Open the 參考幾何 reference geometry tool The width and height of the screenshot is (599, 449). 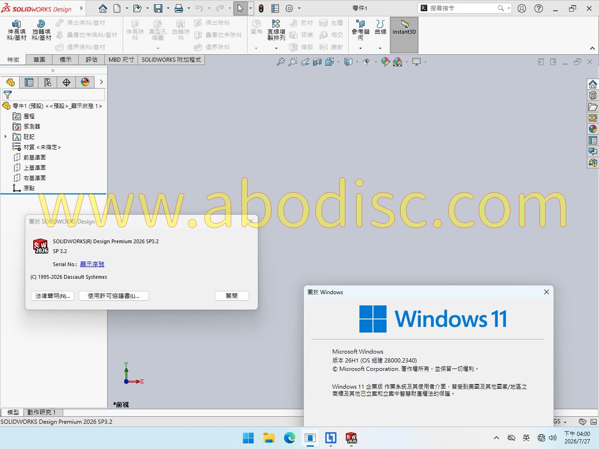[x=360, y=30]
